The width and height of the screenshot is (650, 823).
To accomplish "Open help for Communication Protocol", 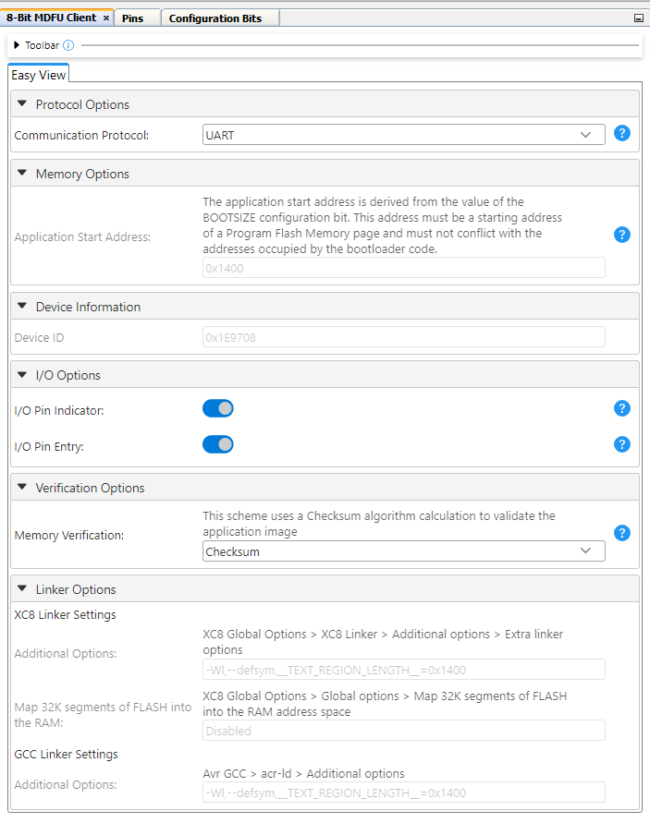I will point(621,133).
